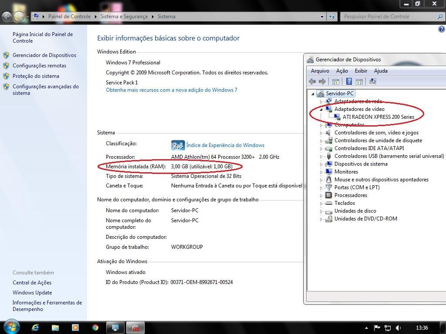446x334 pixels.
Task: Click Obtenha mais recursos Windows 7 link
Action: (172, 90)
